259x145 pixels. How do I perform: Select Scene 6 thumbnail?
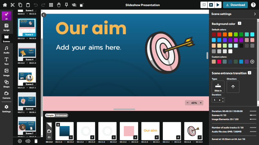point(27,101)
